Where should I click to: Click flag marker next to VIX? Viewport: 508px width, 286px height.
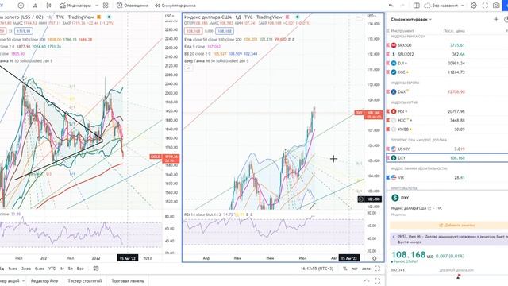pos(387,177)
